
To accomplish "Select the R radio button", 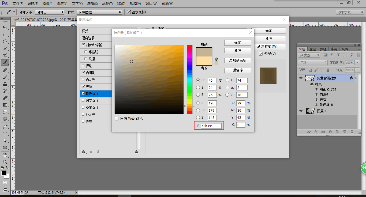I will click(x=198, y=103).
